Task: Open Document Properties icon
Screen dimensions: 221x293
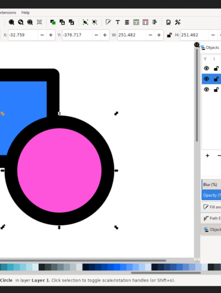Action: 168,22
